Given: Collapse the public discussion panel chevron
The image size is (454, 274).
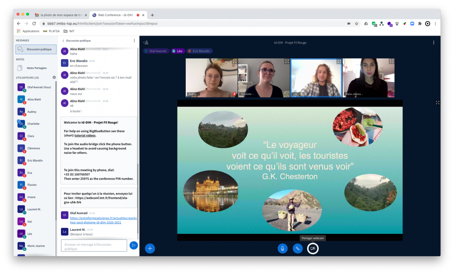Looking at the screenshot, I should 63,41.
